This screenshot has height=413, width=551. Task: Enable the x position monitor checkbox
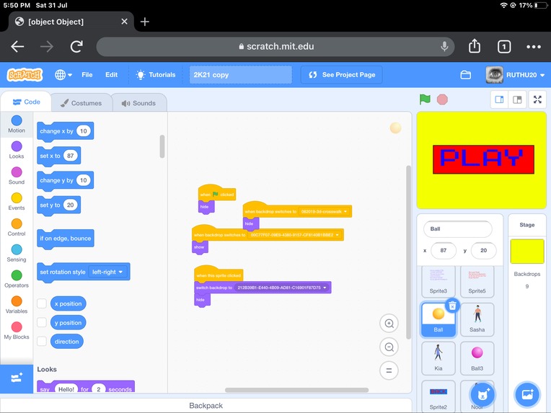[x=42, y=303]
